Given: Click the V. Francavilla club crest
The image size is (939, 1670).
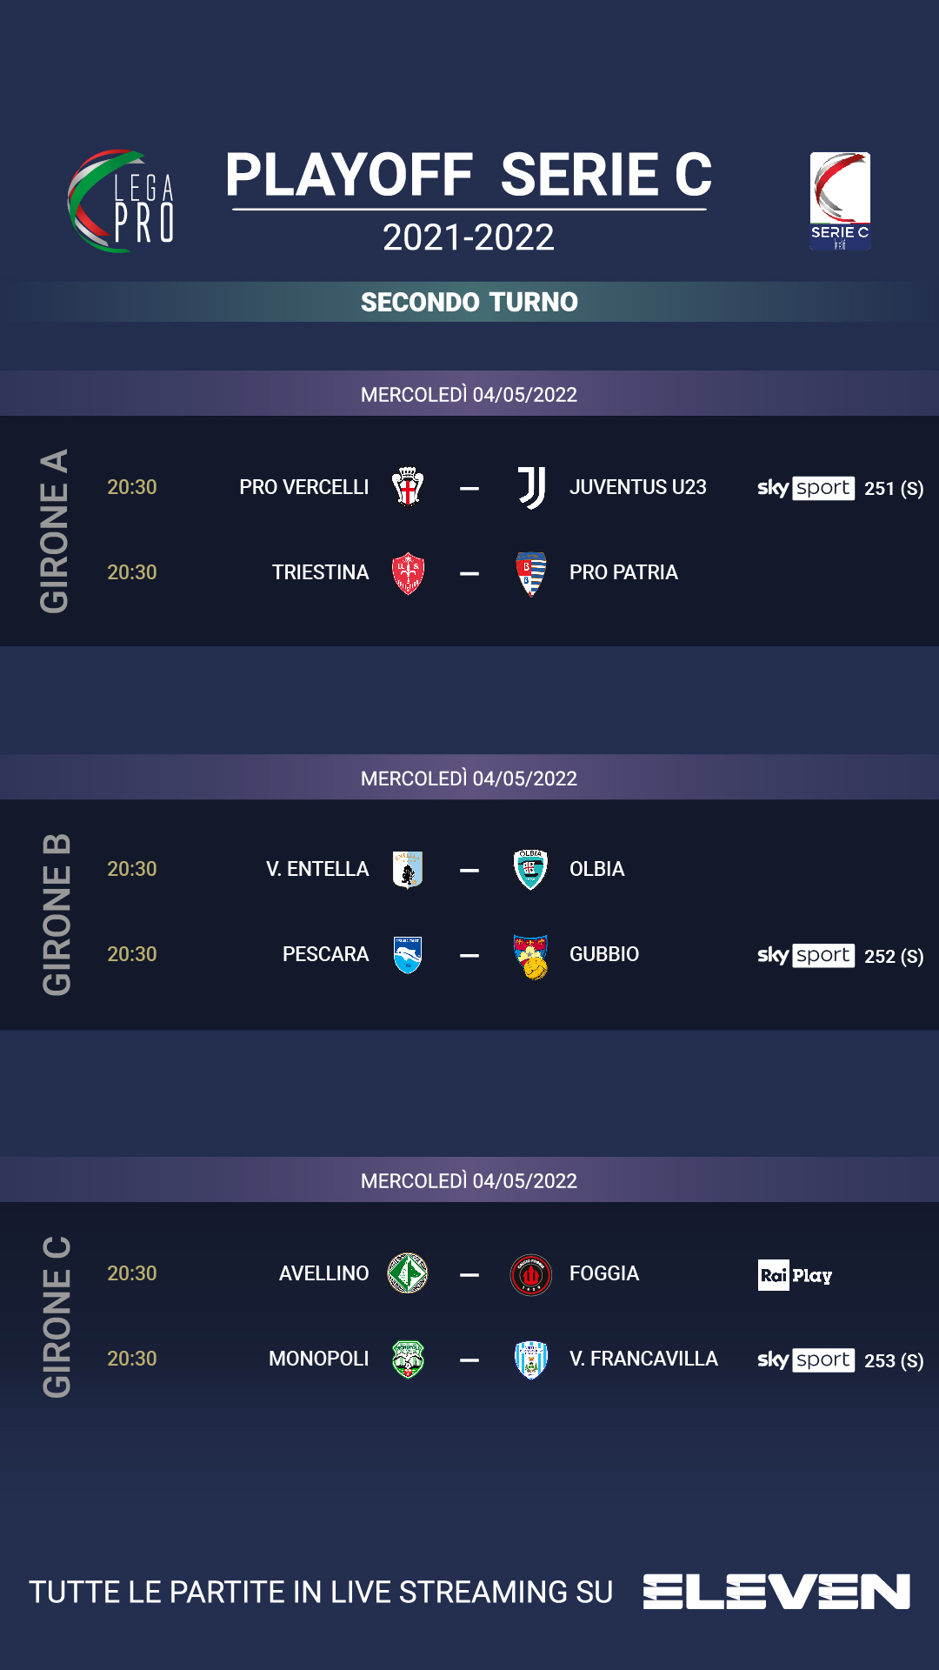Looking at the screenshot, I should (531, 1359).
